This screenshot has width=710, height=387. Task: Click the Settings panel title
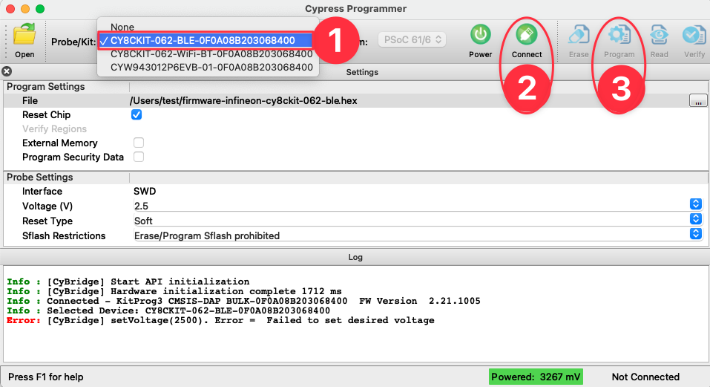click(362, 72)
